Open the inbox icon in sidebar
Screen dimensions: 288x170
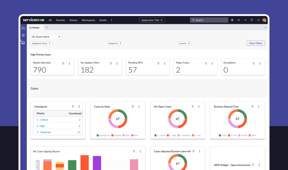click(23, 43)
